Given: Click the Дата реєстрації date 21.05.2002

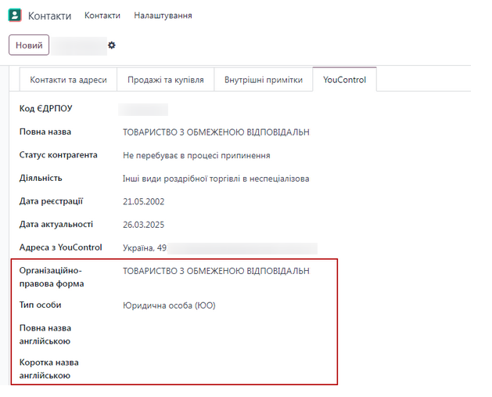Looking at the screenshot, I should (x=143, y=201).
